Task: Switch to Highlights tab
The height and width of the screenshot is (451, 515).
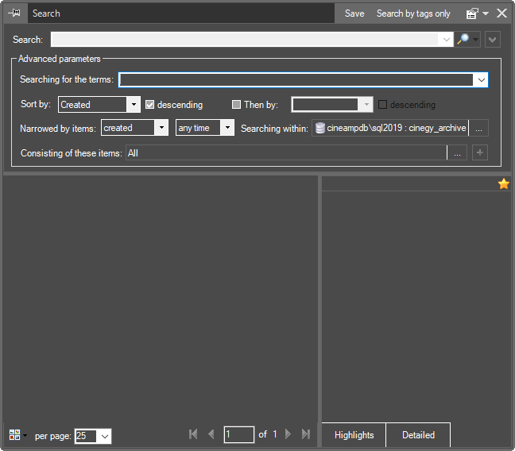Action: click(354, 435)
